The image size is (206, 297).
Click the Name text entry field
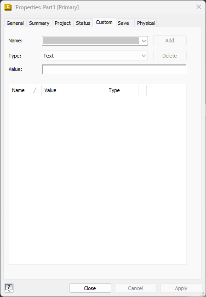(x=91, y=41)
